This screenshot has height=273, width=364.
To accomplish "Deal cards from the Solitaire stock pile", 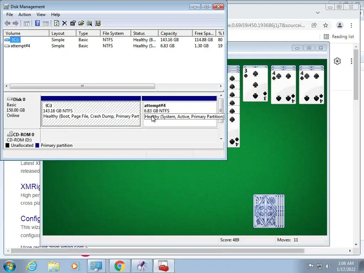I will pyautogui.click(x=269, y=211).
